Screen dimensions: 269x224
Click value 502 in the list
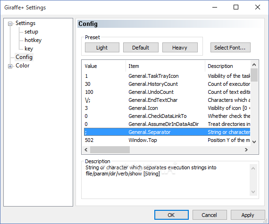coord(89,140)
